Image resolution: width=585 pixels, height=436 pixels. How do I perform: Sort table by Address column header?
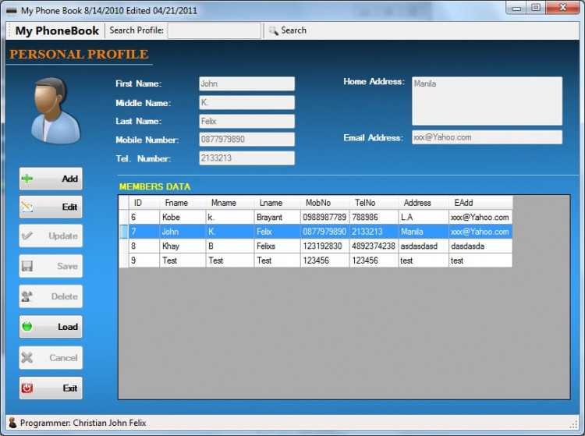(424, 203)
